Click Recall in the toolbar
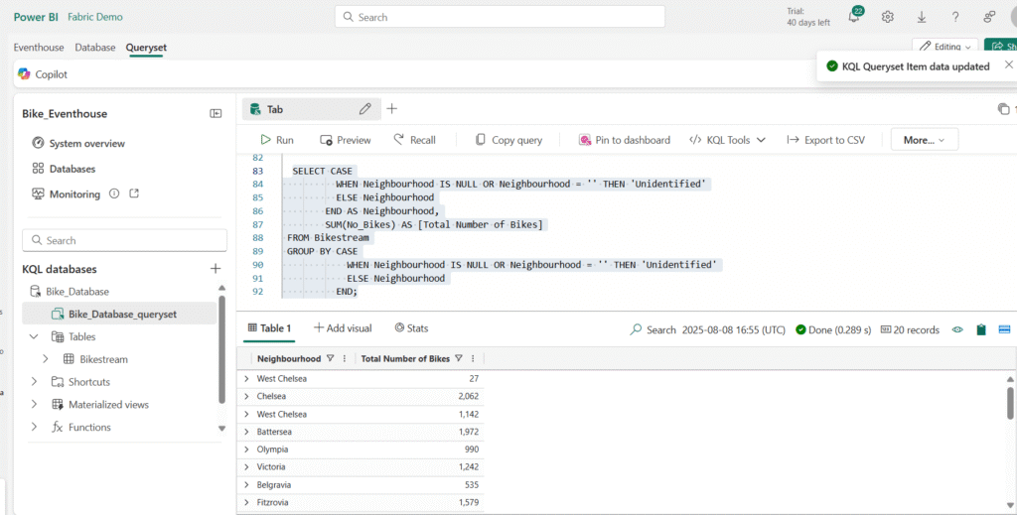 coord(414,140)
